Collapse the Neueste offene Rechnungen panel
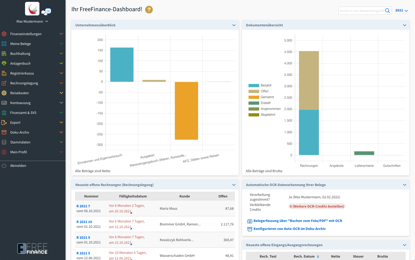The height and width of the screenshot is (260, 415). 234,185
